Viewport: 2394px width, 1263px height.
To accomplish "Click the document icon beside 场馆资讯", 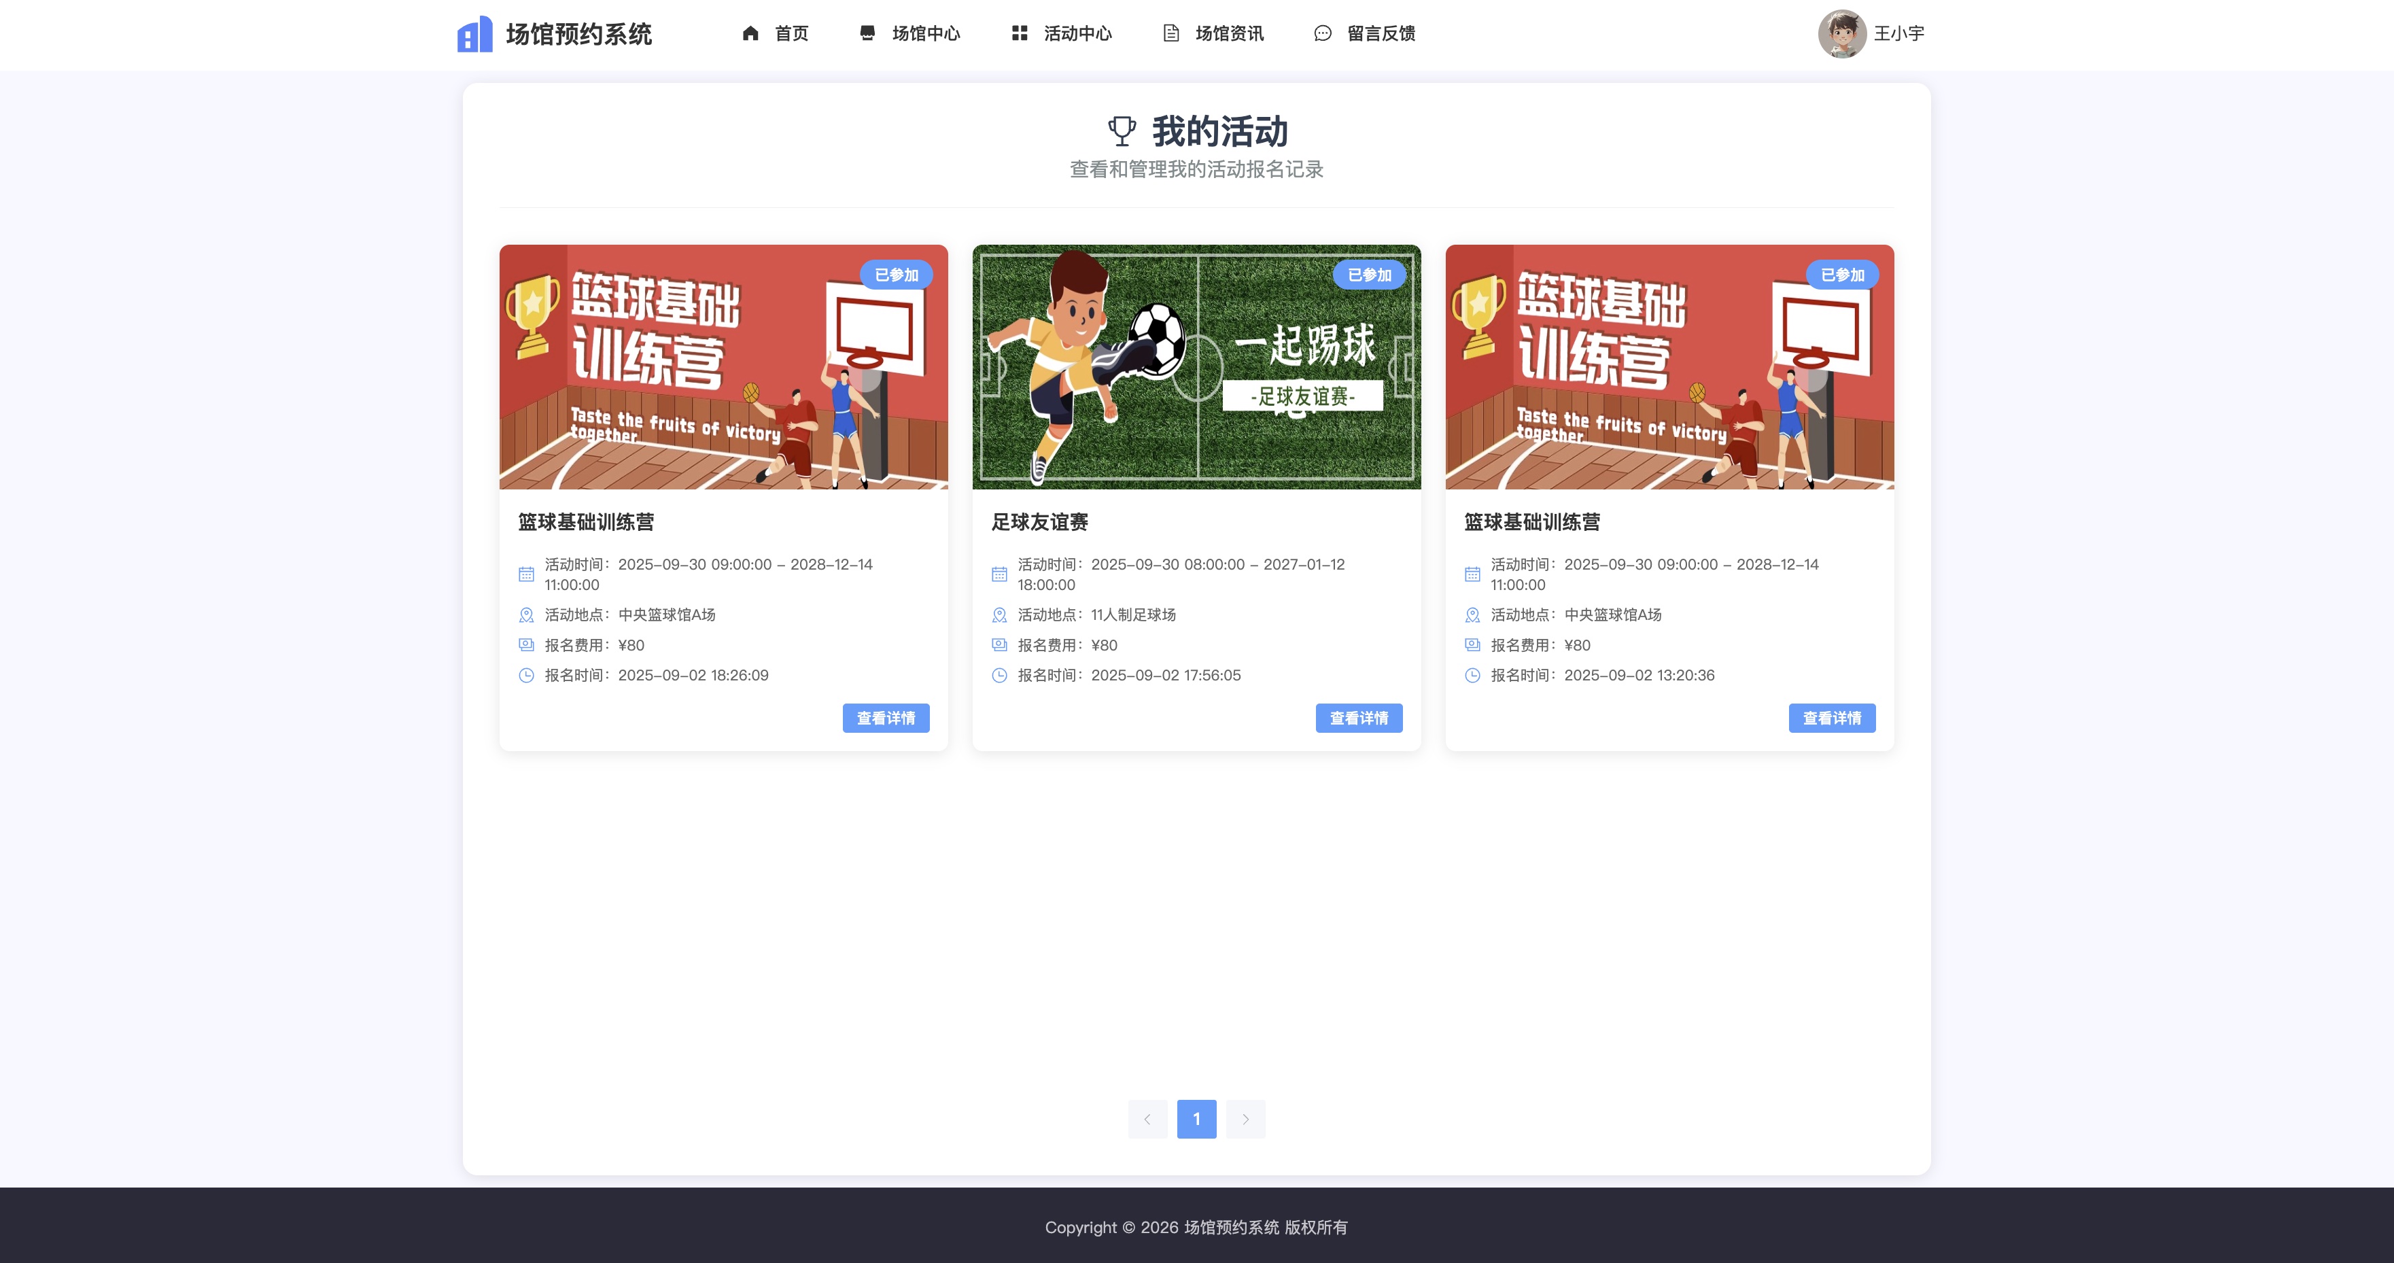I will [1171, 33].
